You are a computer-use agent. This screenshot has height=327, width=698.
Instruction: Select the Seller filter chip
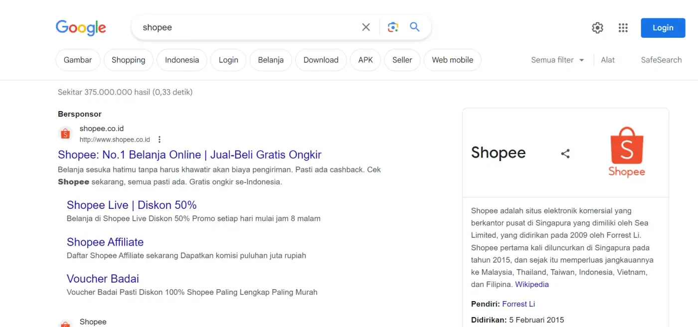click(402, 60)
